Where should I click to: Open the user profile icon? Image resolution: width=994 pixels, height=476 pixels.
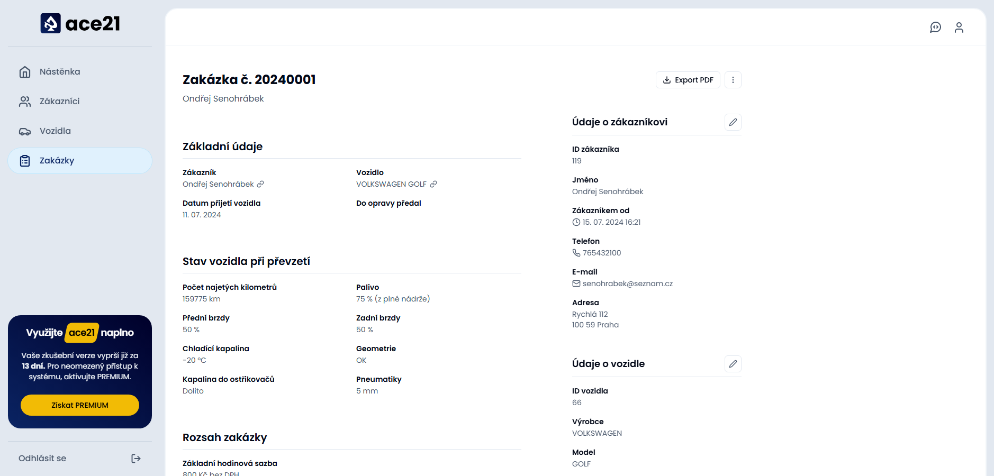pyautogui.click(x=959, y=28)
